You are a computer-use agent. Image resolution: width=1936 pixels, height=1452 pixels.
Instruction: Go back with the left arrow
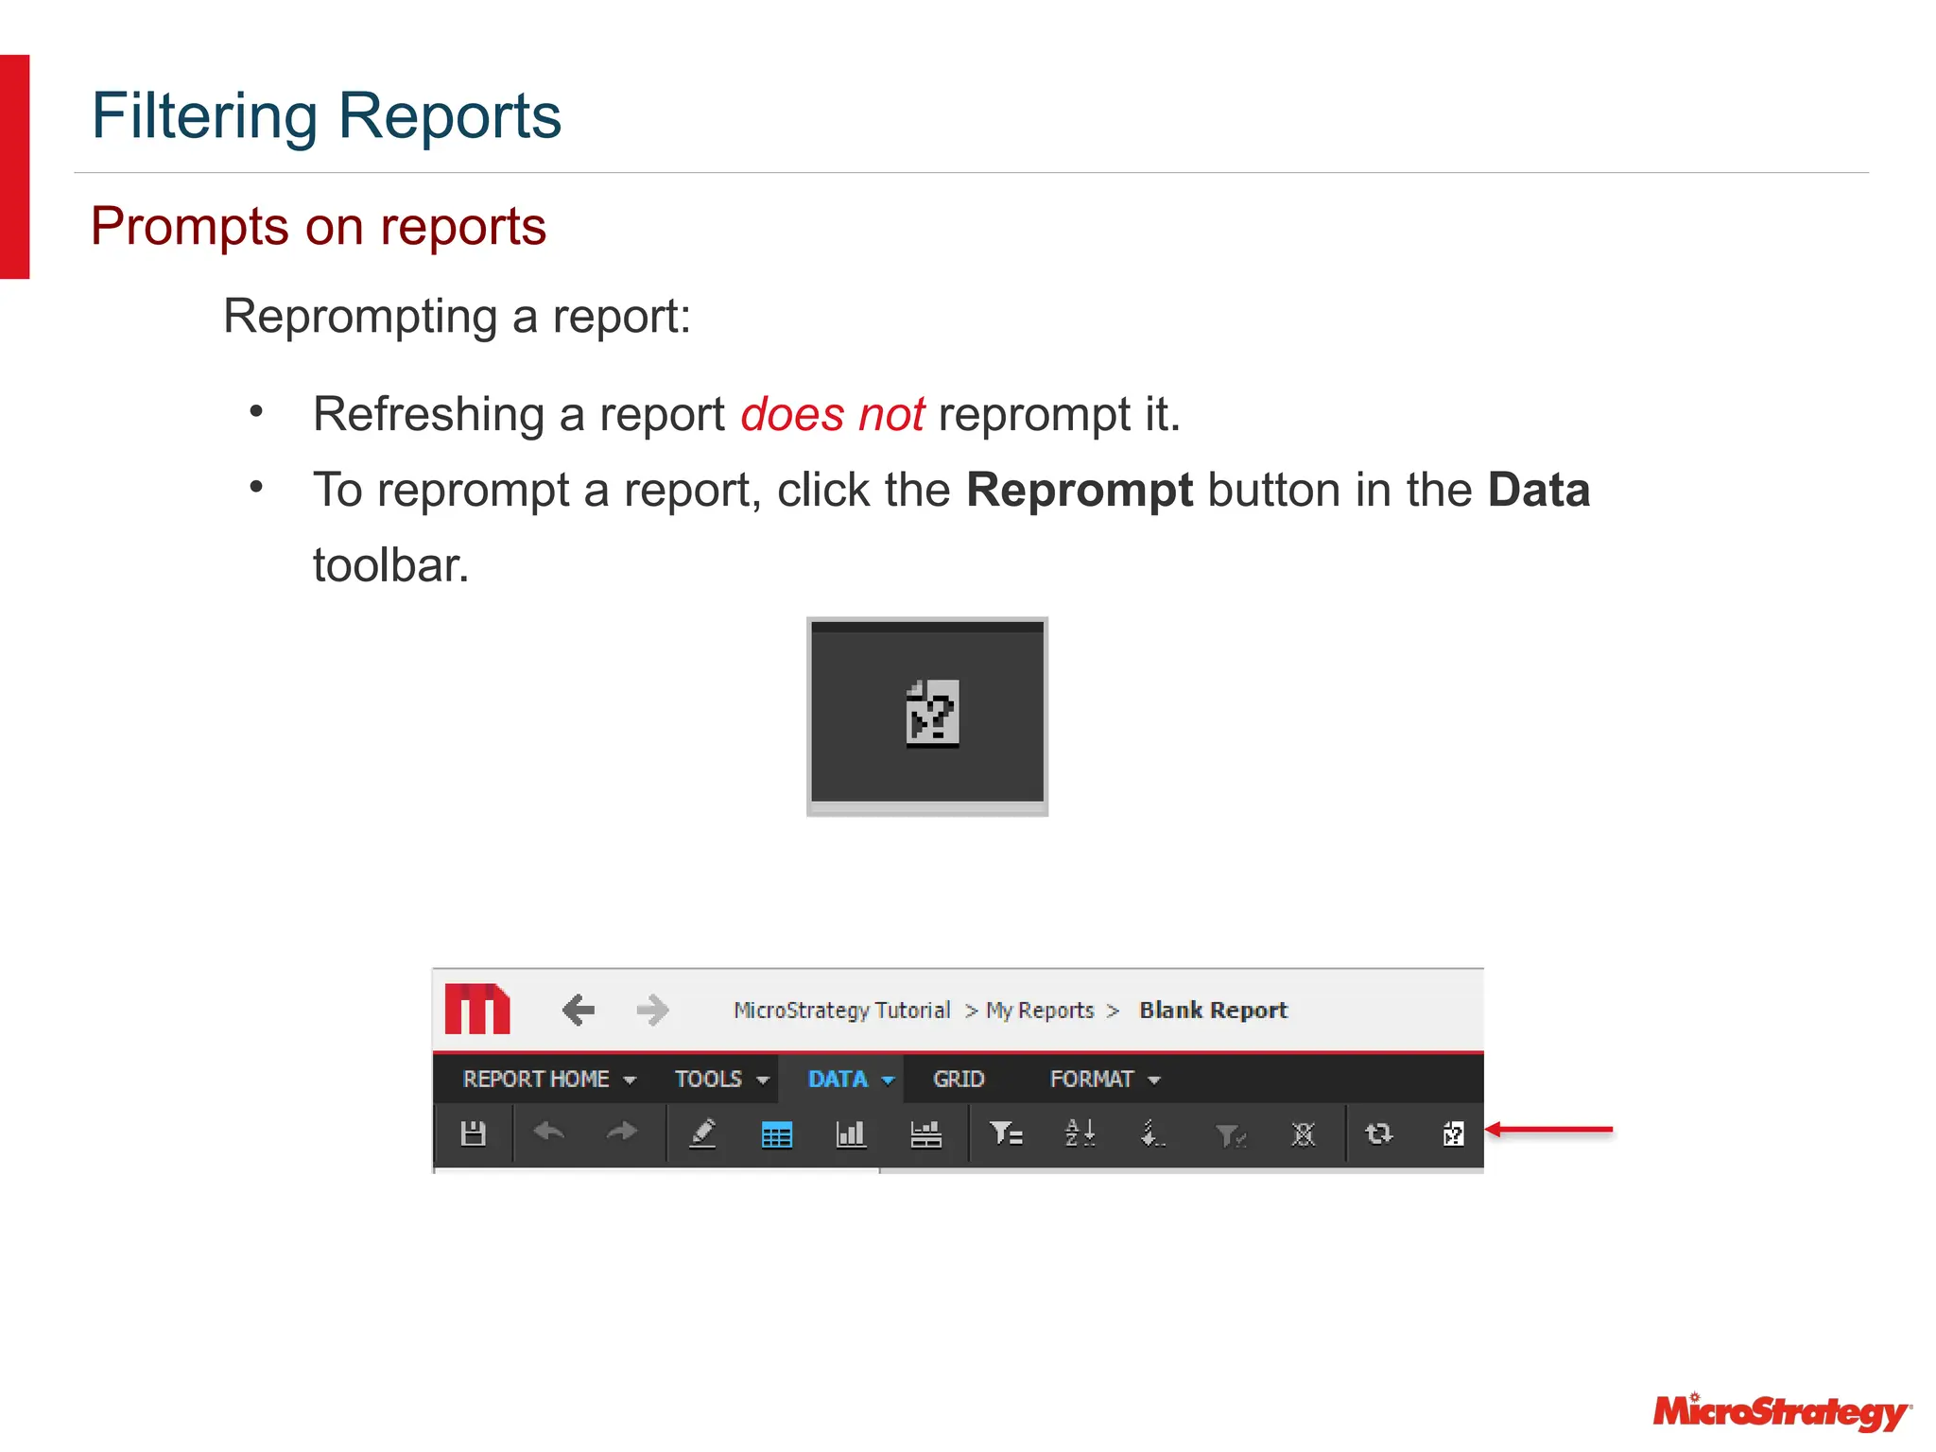tap(578, 1010)
